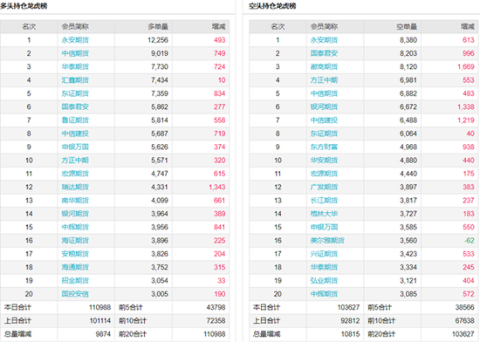The image size is (480, 342).
Task: Select 海通期货 member link
Action: tap(75, 267)
